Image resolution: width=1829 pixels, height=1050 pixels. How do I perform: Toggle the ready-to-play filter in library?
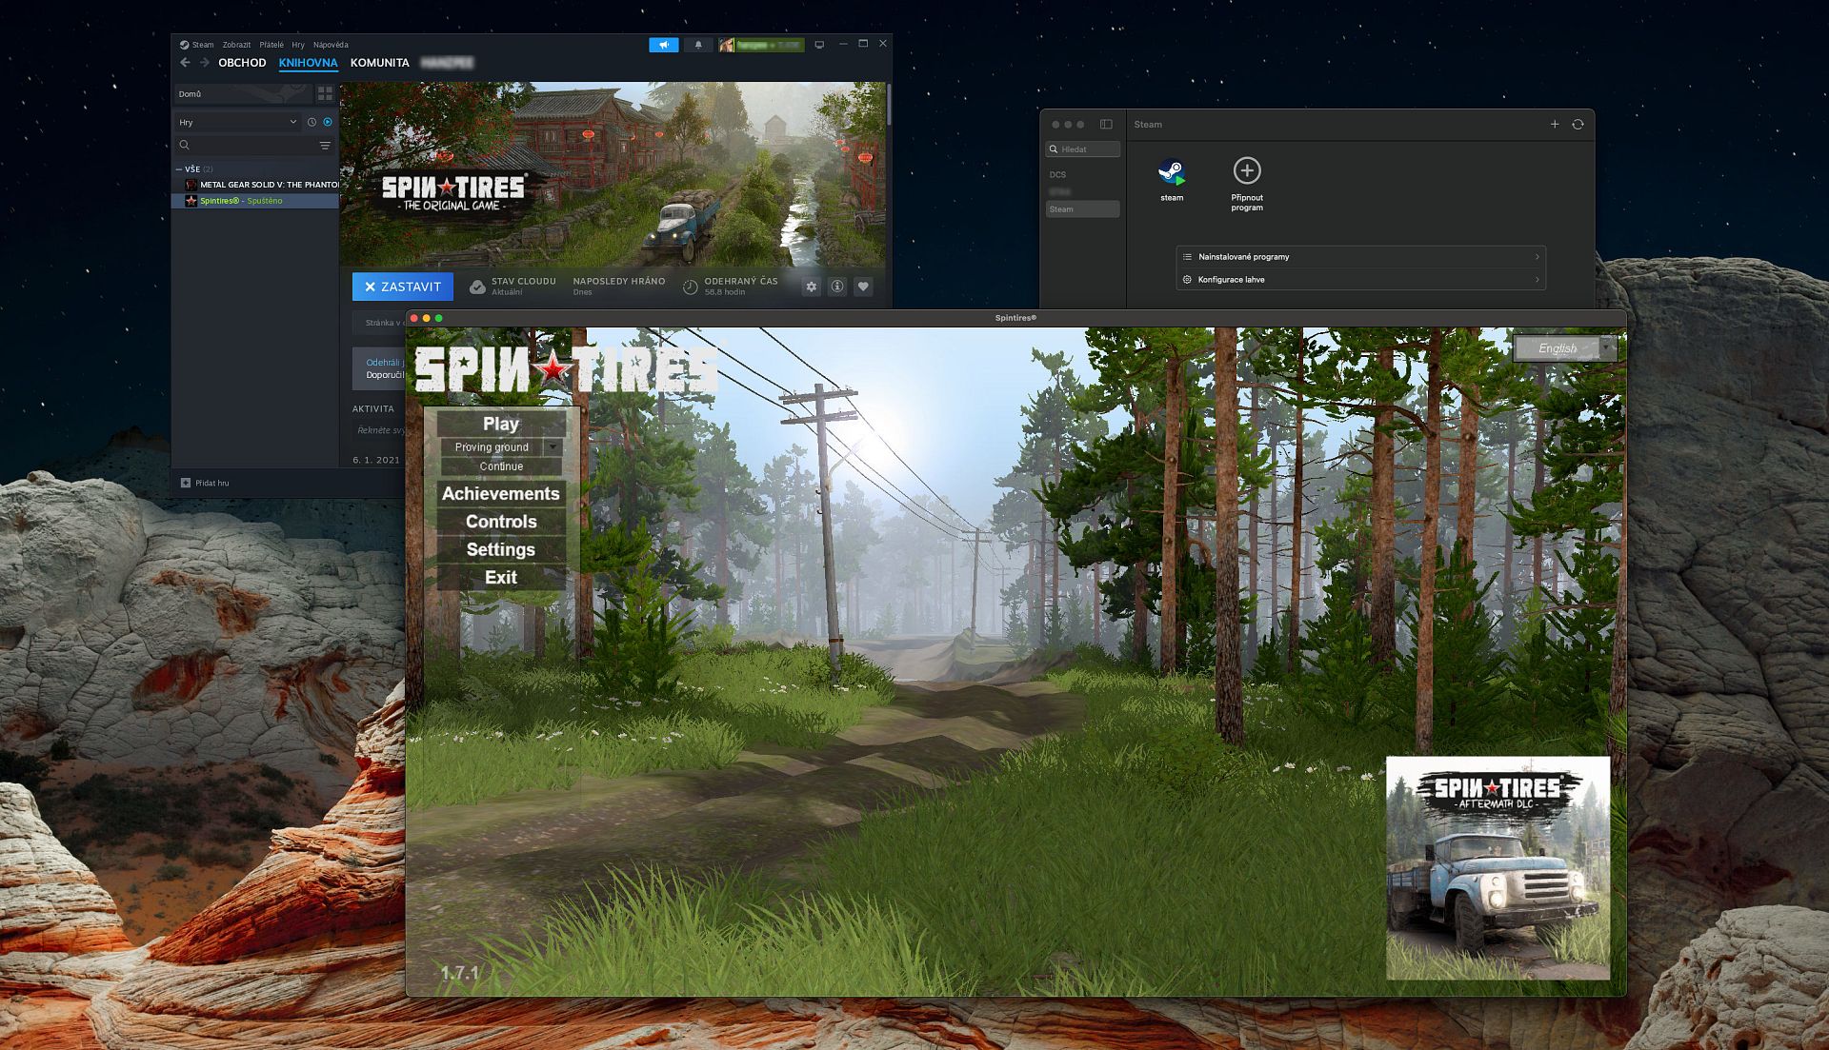click(328, 122)
